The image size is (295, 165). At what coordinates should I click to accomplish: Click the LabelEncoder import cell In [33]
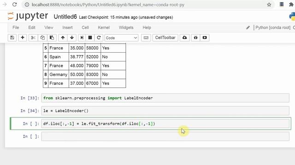click(165, 98)
